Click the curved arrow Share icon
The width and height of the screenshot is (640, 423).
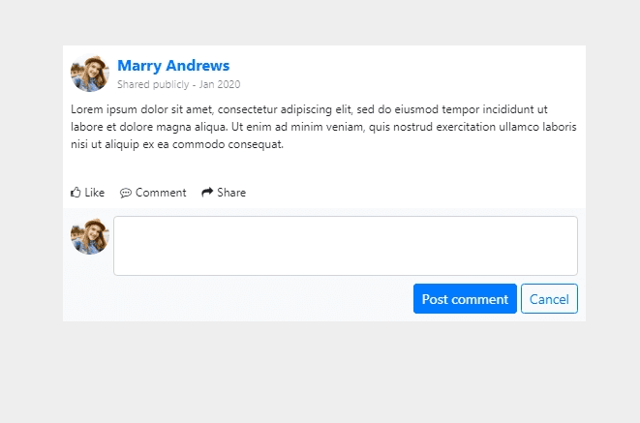click(207, 193)
